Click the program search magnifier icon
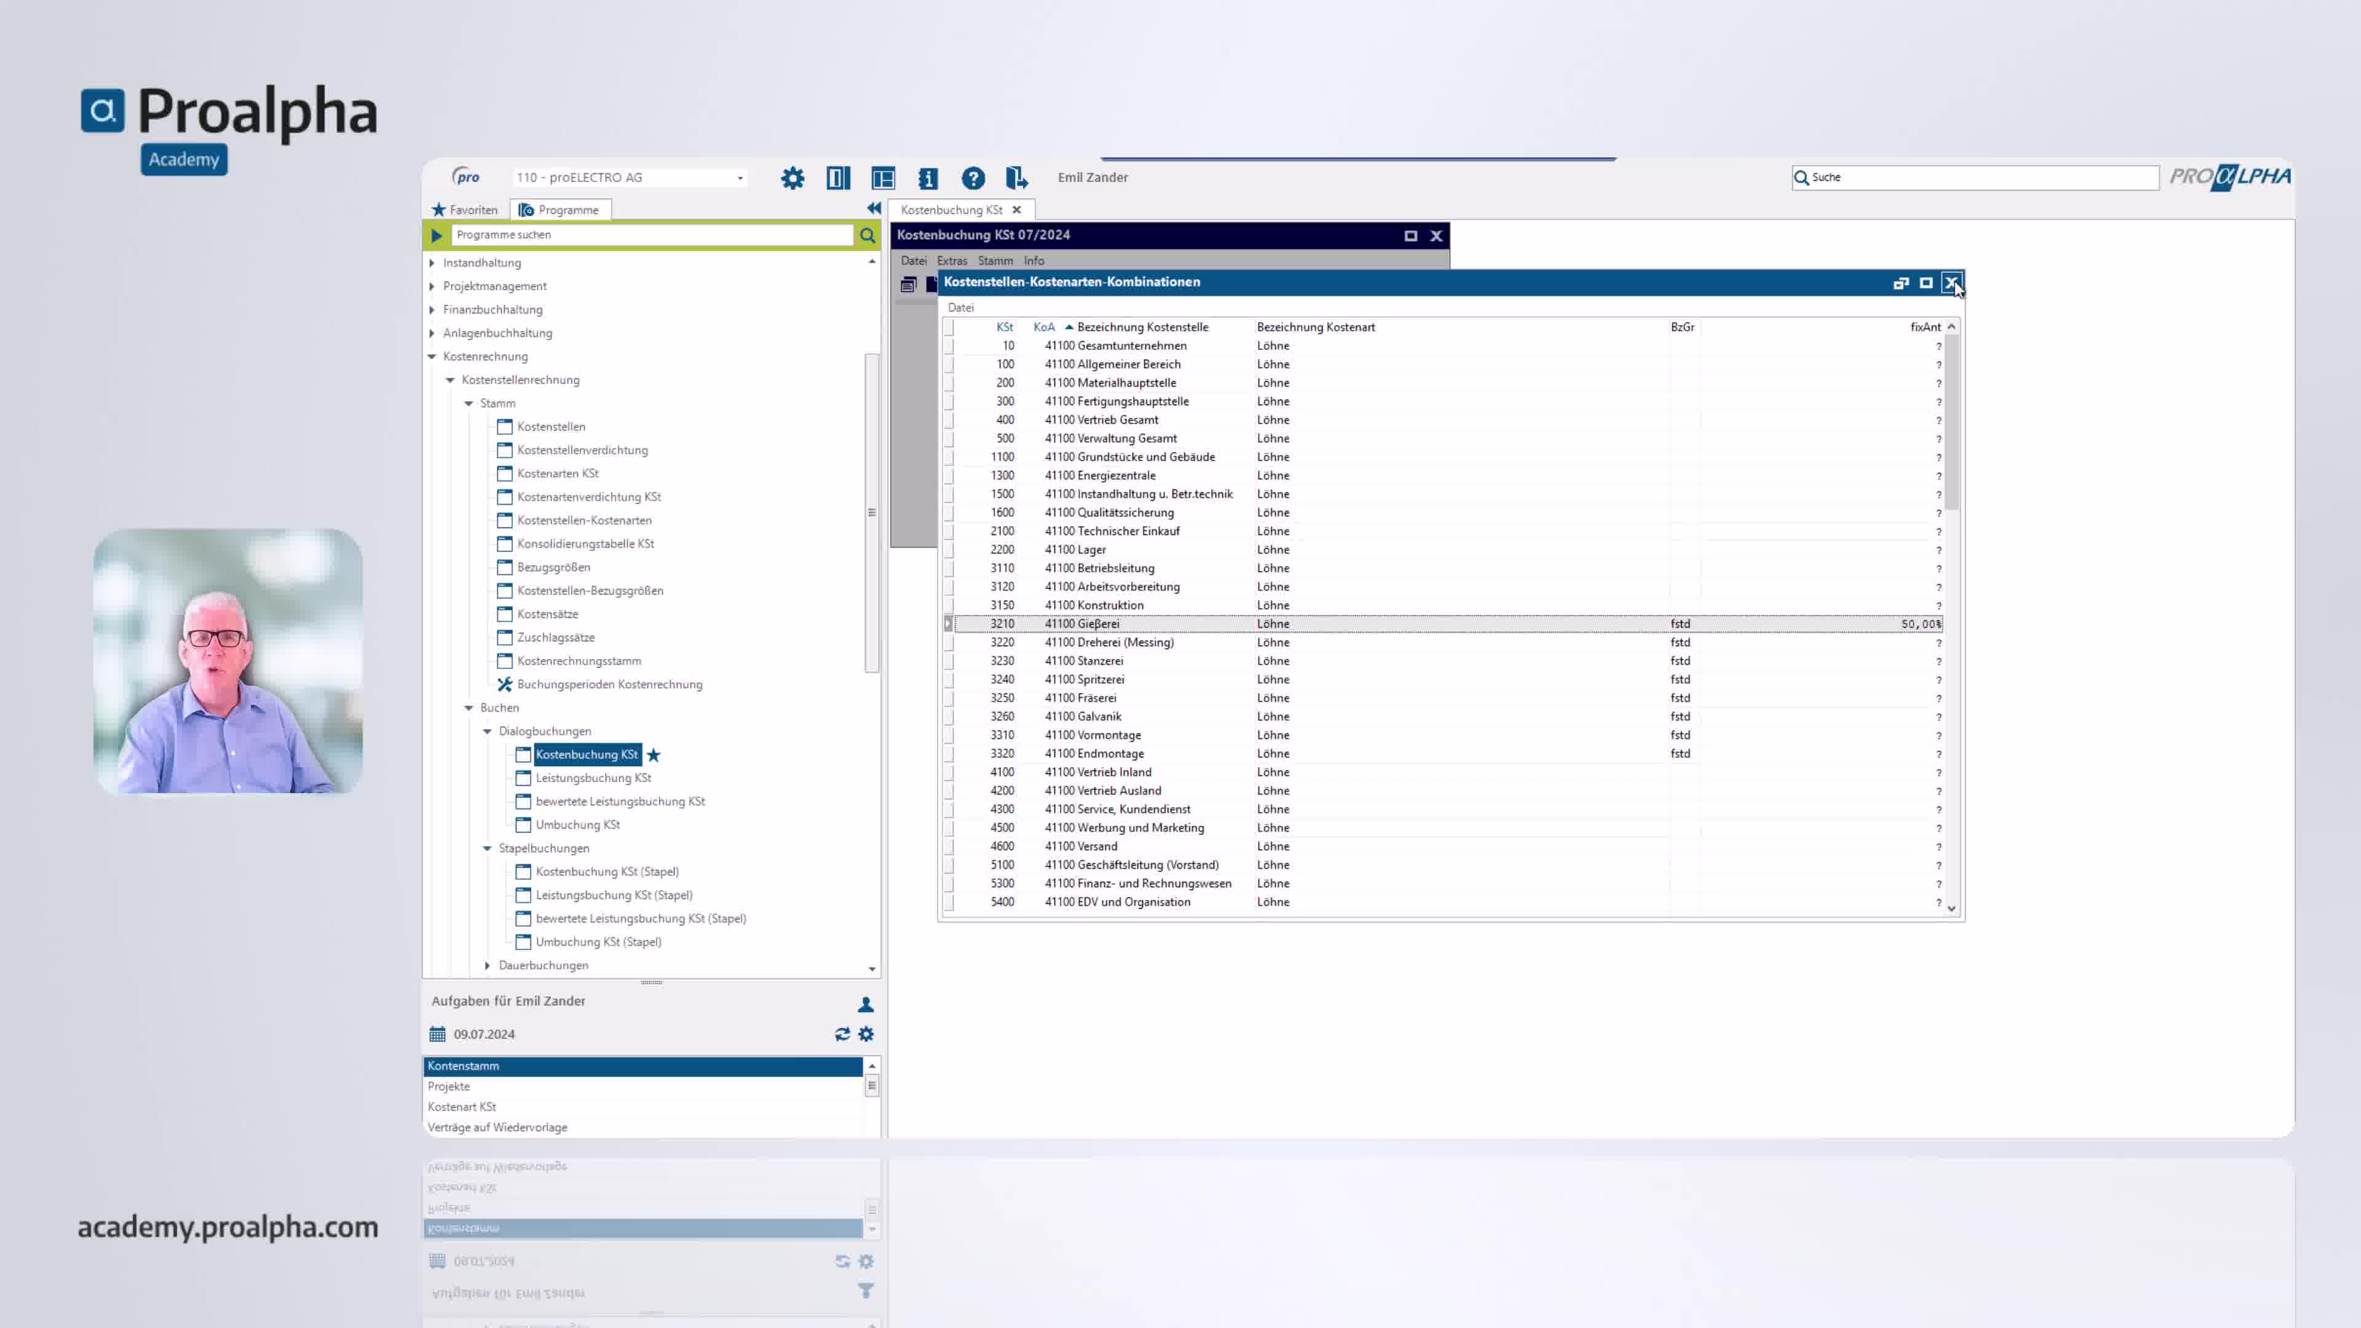Screen dimensions: 2361x1328 click(867, 235)
